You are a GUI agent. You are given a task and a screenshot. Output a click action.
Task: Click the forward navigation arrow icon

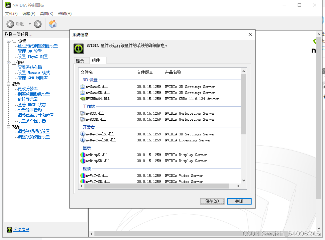coord(37,24)
